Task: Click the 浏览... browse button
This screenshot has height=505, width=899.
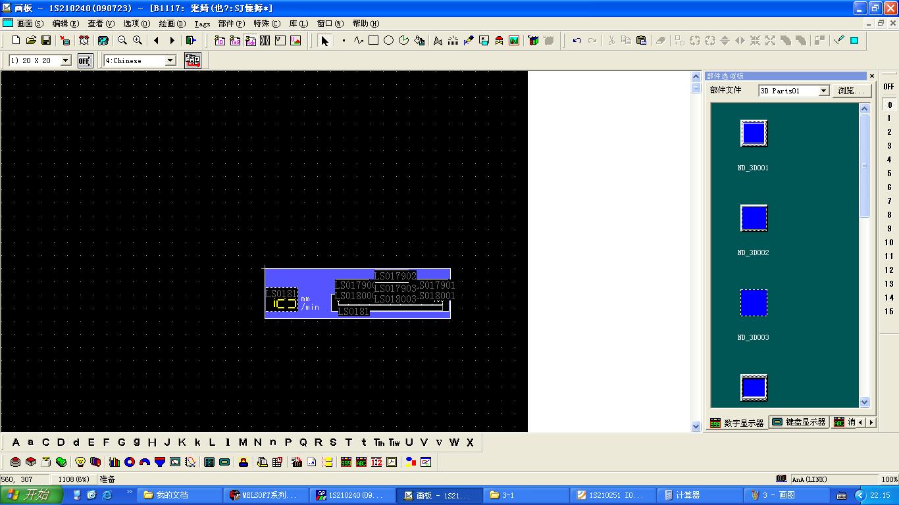Action: click(x=851, y=91)
